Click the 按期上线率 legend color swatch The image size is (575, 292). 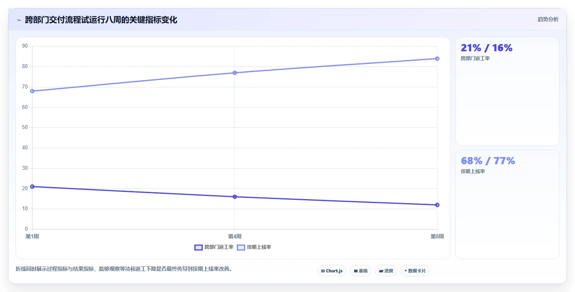(241, 247)
